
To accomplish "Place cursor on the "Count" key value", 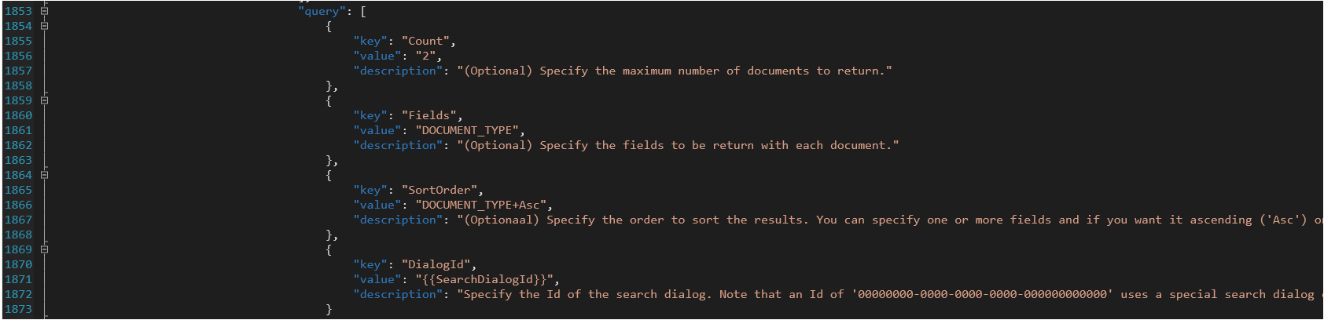I will point(425,41).
